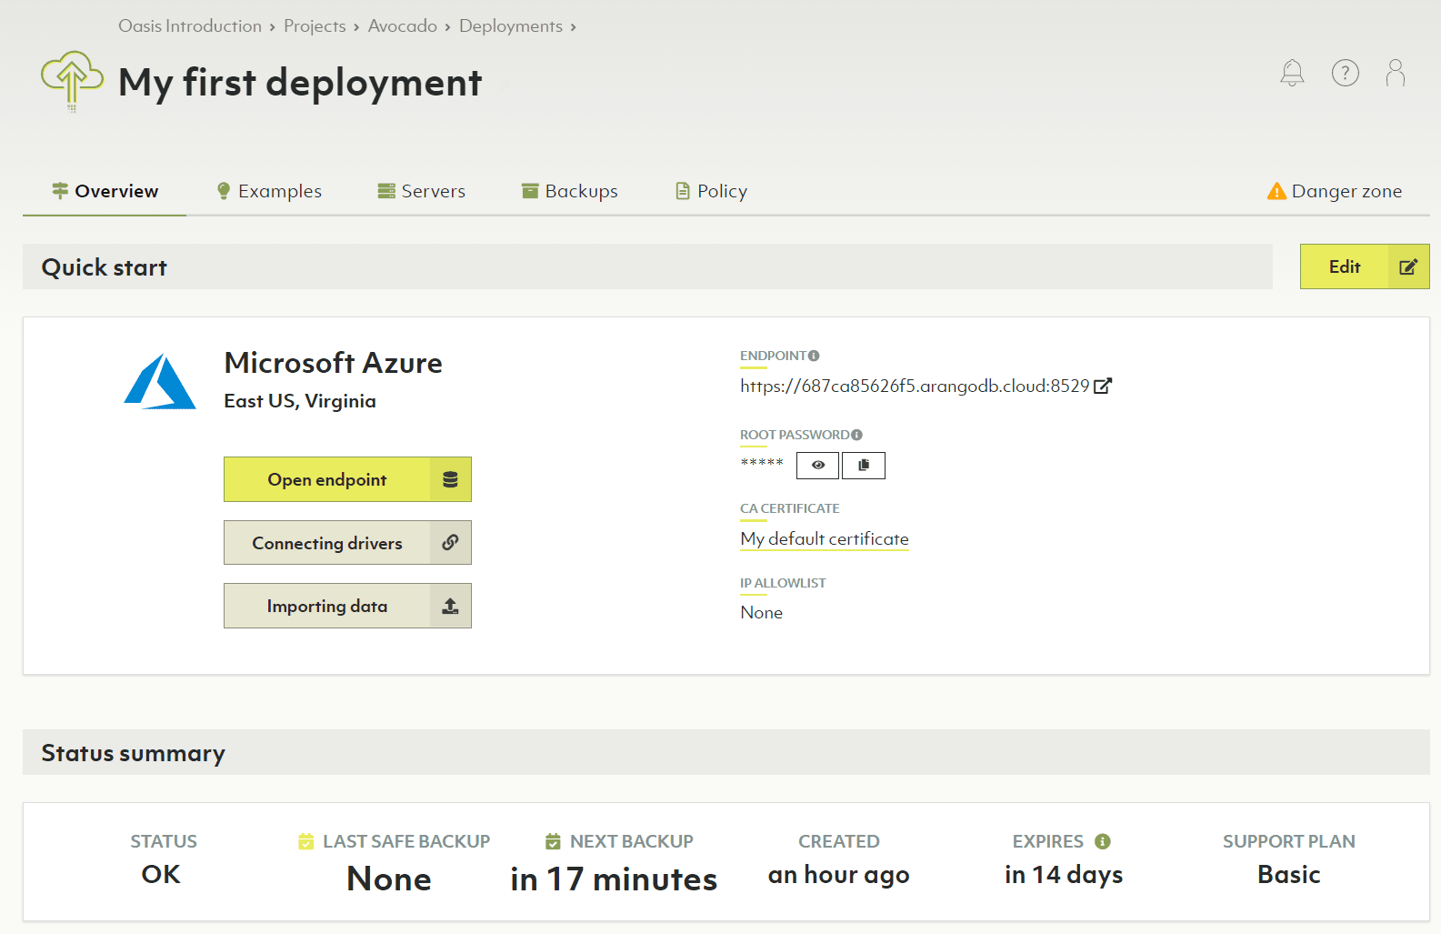Switch to the Examples tab
This screenshot has height=934, width=1441.
tap(269, 191)
